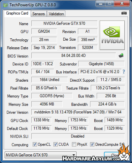Select the Graphics Card tab

pyautogui.click(x=17, y=13)
